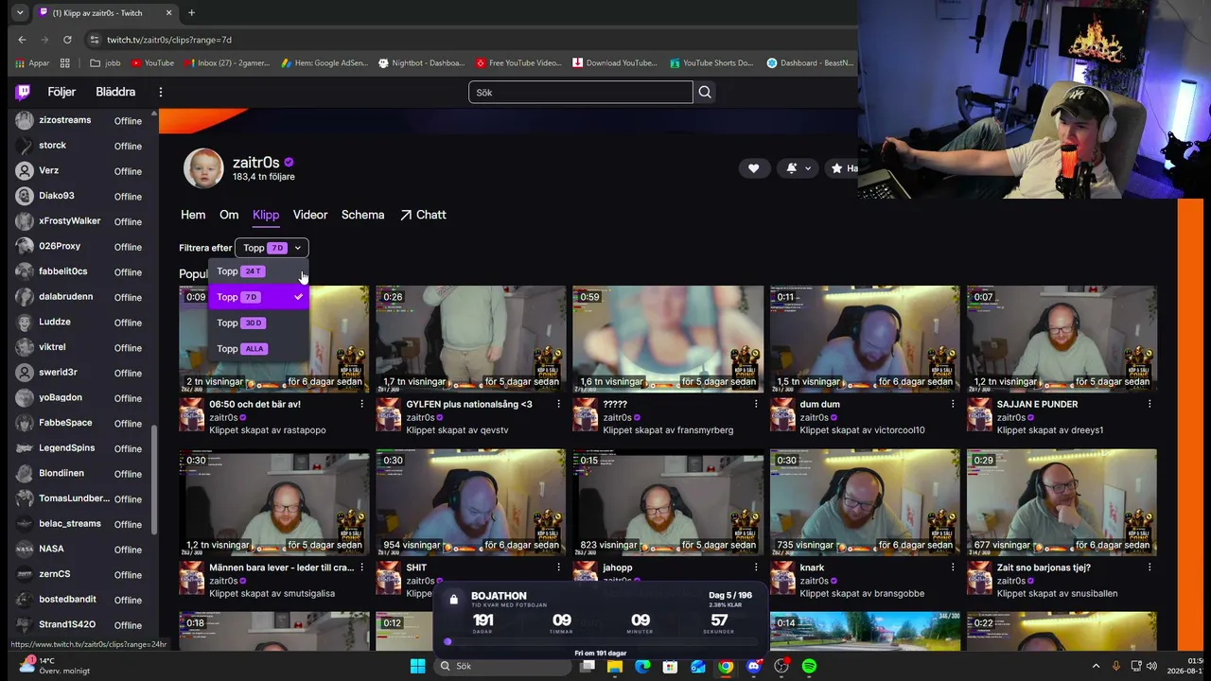Screen dimensions: 1211x681
Task: Open options menu for clip "?????"
Action: (755, 404)
